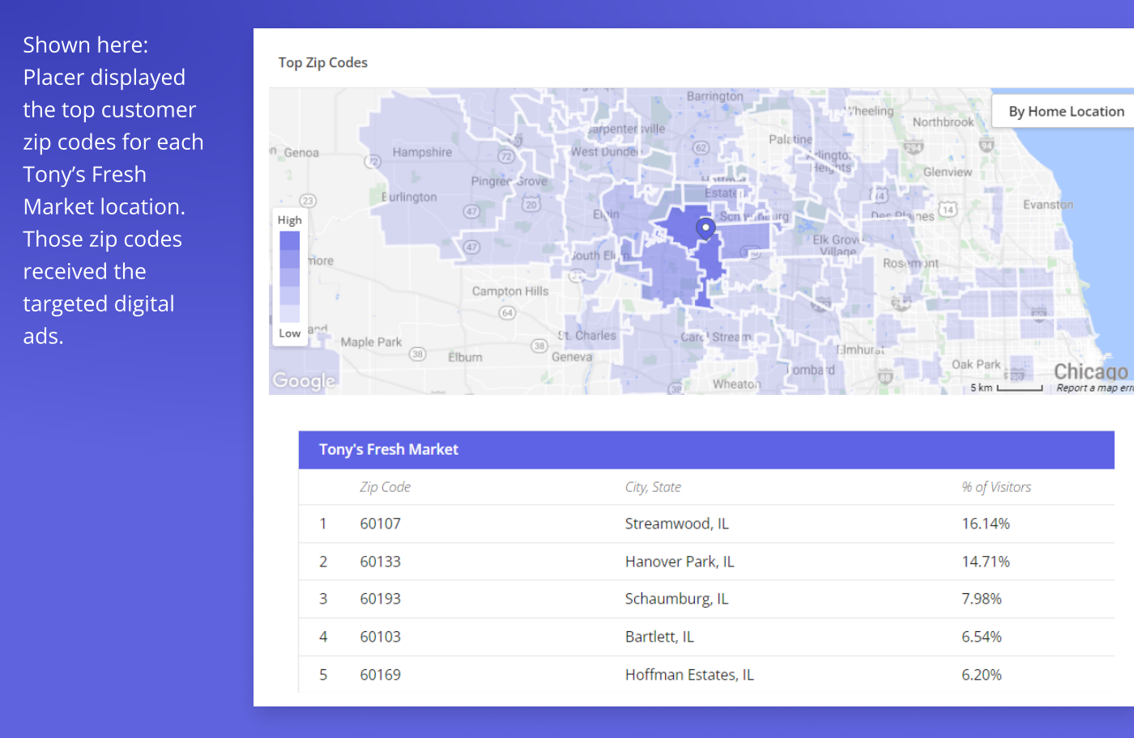Click the map location pin marker

tap(706, 228)
